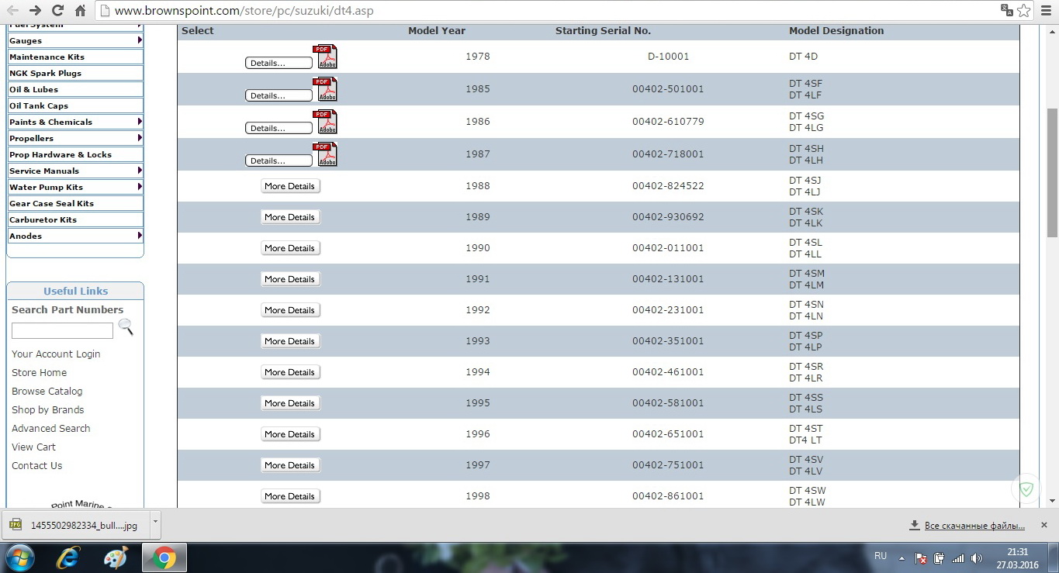Open the Advanced Search link
Screen dimensions: 1059x573
[50, 429]
